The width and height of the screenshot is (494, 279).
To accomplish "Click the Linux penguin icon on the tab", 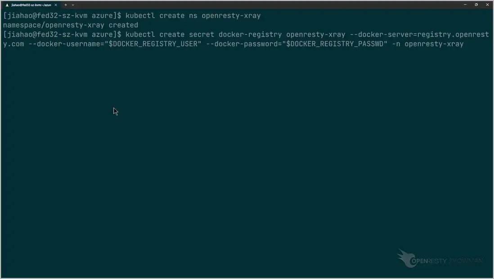I will 7,5.
